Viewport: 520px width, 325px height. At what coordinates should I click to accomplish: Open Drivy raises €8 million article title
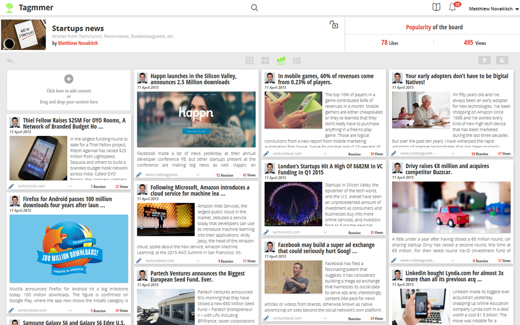click(x=447, y=169)
